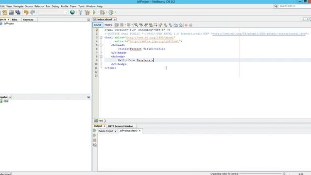The image size is (311, 175).
Task: Click the Open Project toolbar icon
Action: pyautogui.click(x=11, y=12)
